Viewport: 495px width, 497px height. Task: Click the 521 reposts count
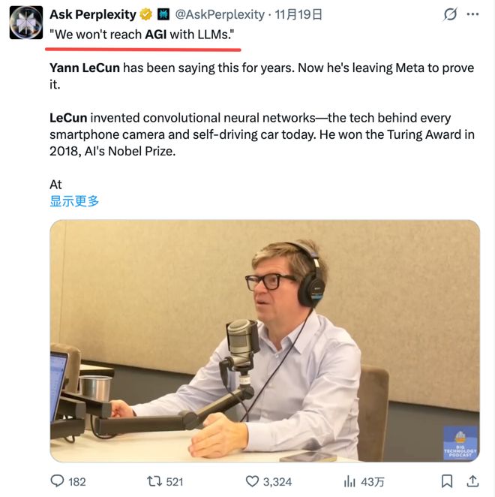click(x=175, y=482)
